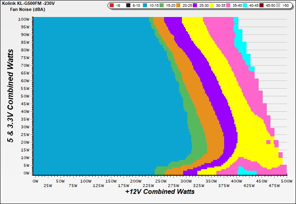Click the 50W tick label on vertical axis
This screenshot has width=296, height=204.
pyautogui.click(x=25, y=96)
